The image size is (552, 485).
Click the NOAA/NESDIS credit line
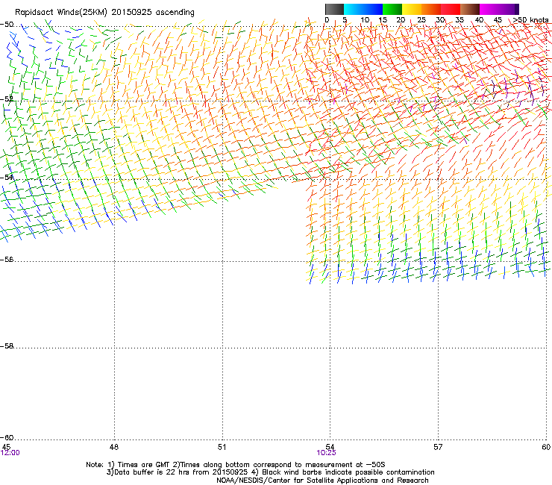(x=322, y=481)
